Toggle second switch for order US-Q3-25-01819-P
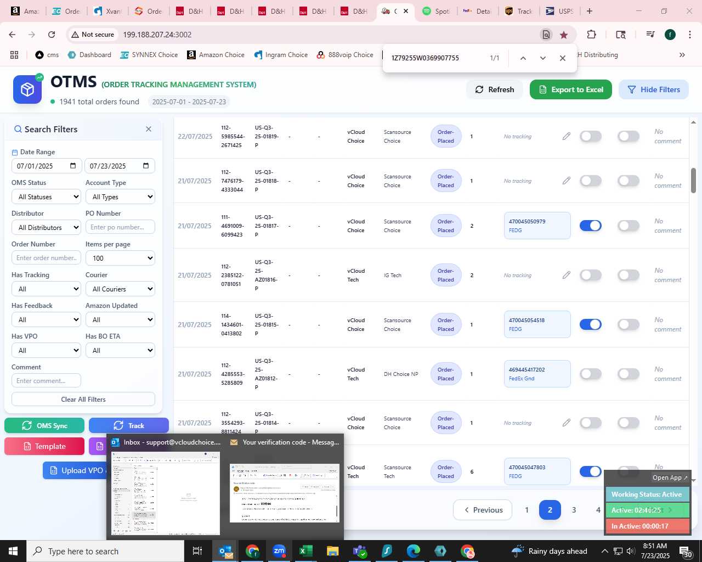This screenshot has height=562, width=702. 629,136
